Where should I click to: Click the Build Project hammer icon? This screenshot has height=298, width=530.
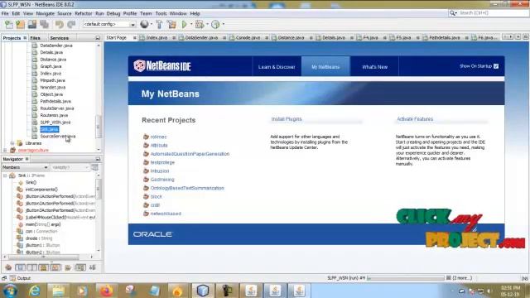click(x=159, y=24)
